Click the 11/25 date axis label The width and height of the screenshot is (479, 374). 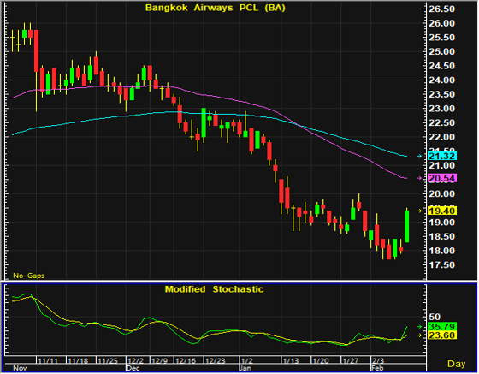[x=108, y=361]
